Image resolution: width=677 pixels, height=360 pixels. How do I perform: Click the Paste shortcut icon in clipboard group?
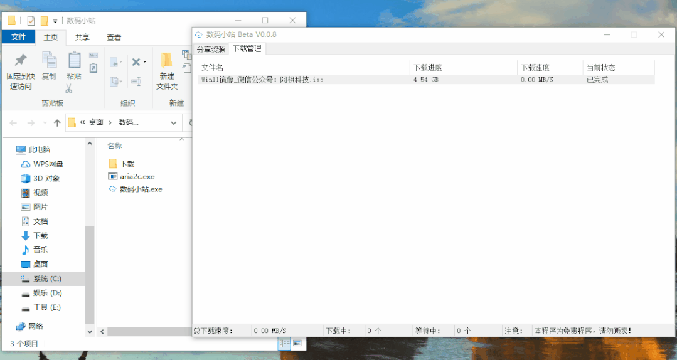(x=93, y=68)
